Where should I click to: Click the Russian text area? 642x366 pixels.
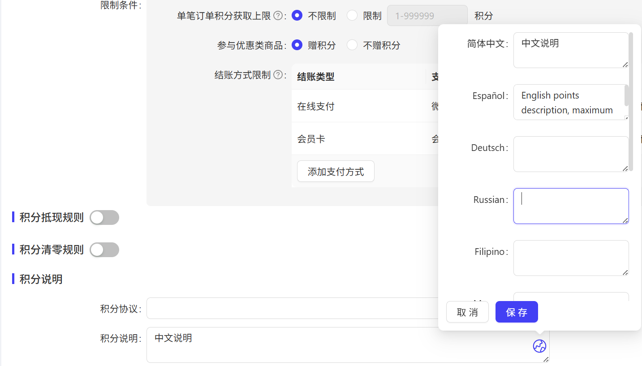coord(570,206)
